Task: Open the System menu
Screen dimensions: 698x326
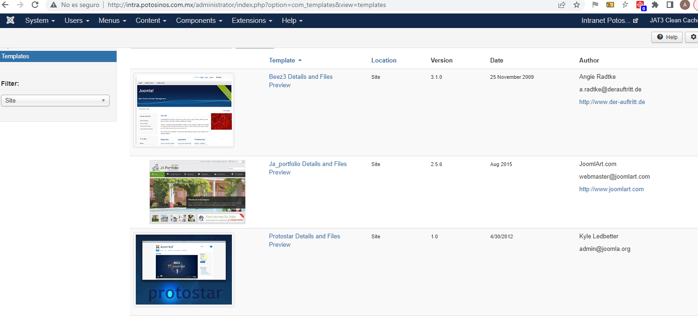Action: click(40, 21)
